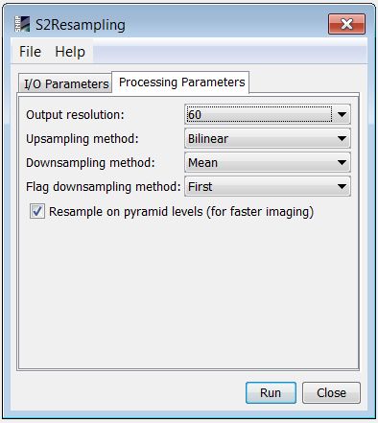Click the 'Resample on pyramid levels' label text
The height and width of the screenshot is (423, 378).
(x=181, y=212)
